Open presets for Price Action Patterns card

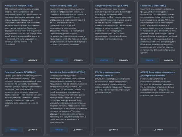(x=59, y=130)
